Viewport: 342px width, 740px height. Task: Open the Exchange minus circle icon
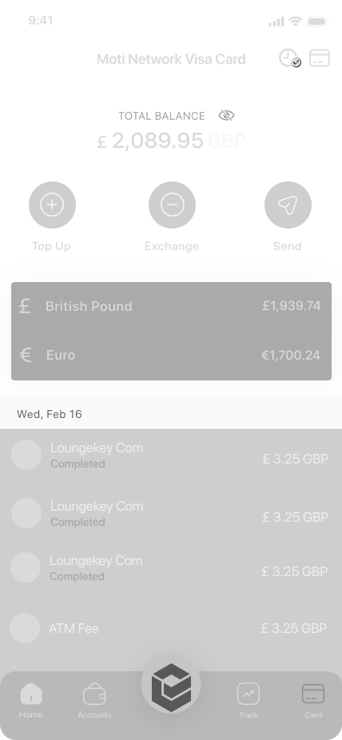pos(172,205)
